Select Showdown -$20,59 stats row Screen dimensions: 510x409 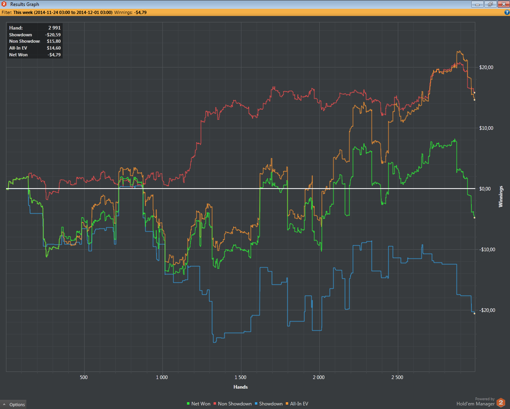35,35
